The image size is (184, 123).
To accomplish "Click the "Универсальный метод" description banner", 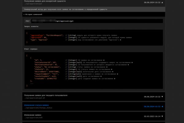I will pyautogui.click(x=94, y=9).
